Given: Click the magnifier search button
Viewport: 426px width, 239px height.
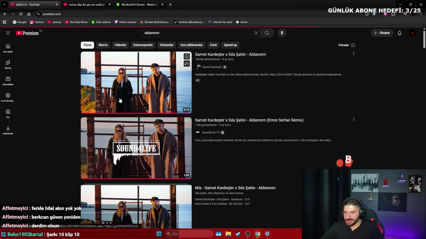Looking at the screenshot, I should (267, 33).
